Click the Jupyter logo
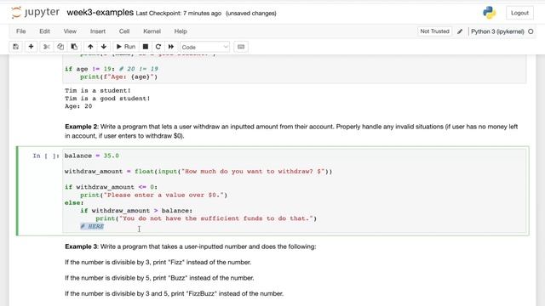 click(x=36, y=13)
